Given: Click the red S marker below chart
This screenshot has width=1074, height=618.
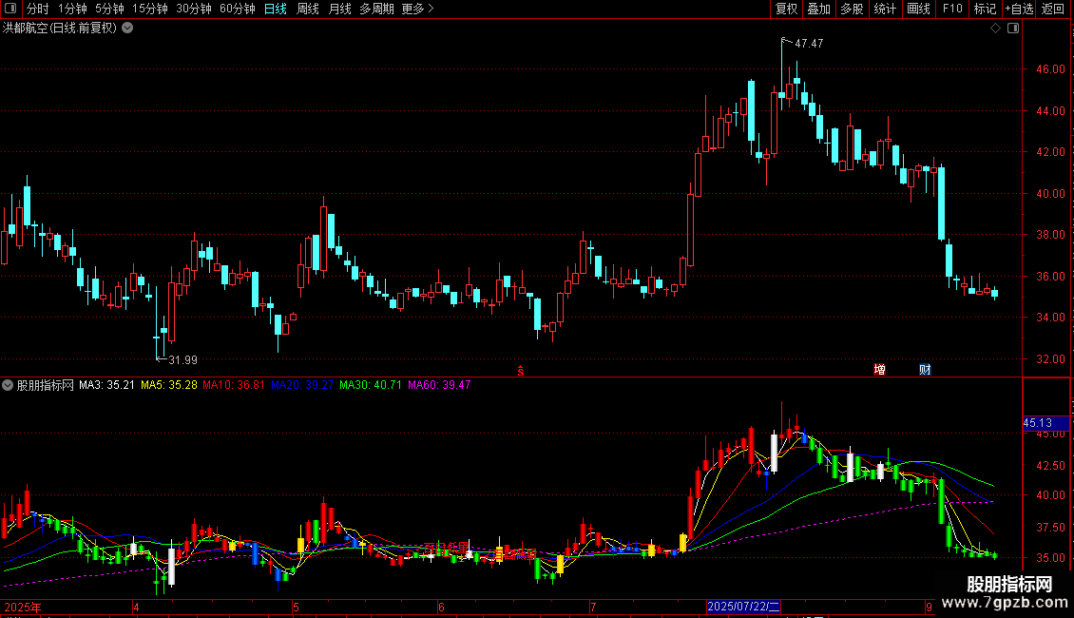Looking at the screenshot, I should (x=521, y=371).
